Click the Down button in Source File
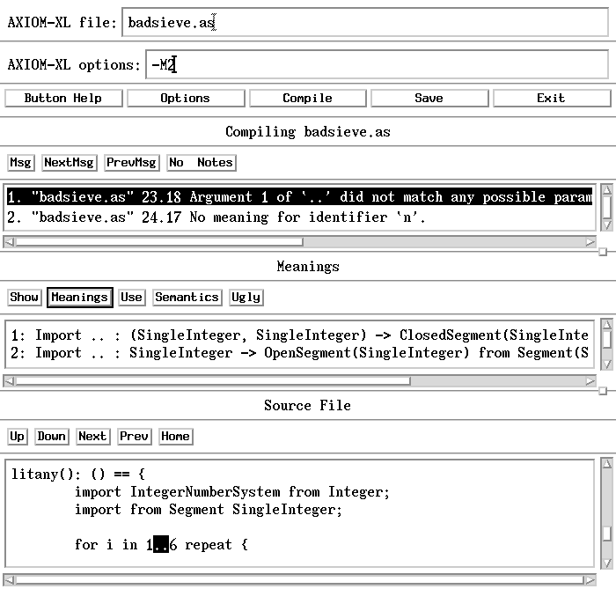 tap(52, 436)
